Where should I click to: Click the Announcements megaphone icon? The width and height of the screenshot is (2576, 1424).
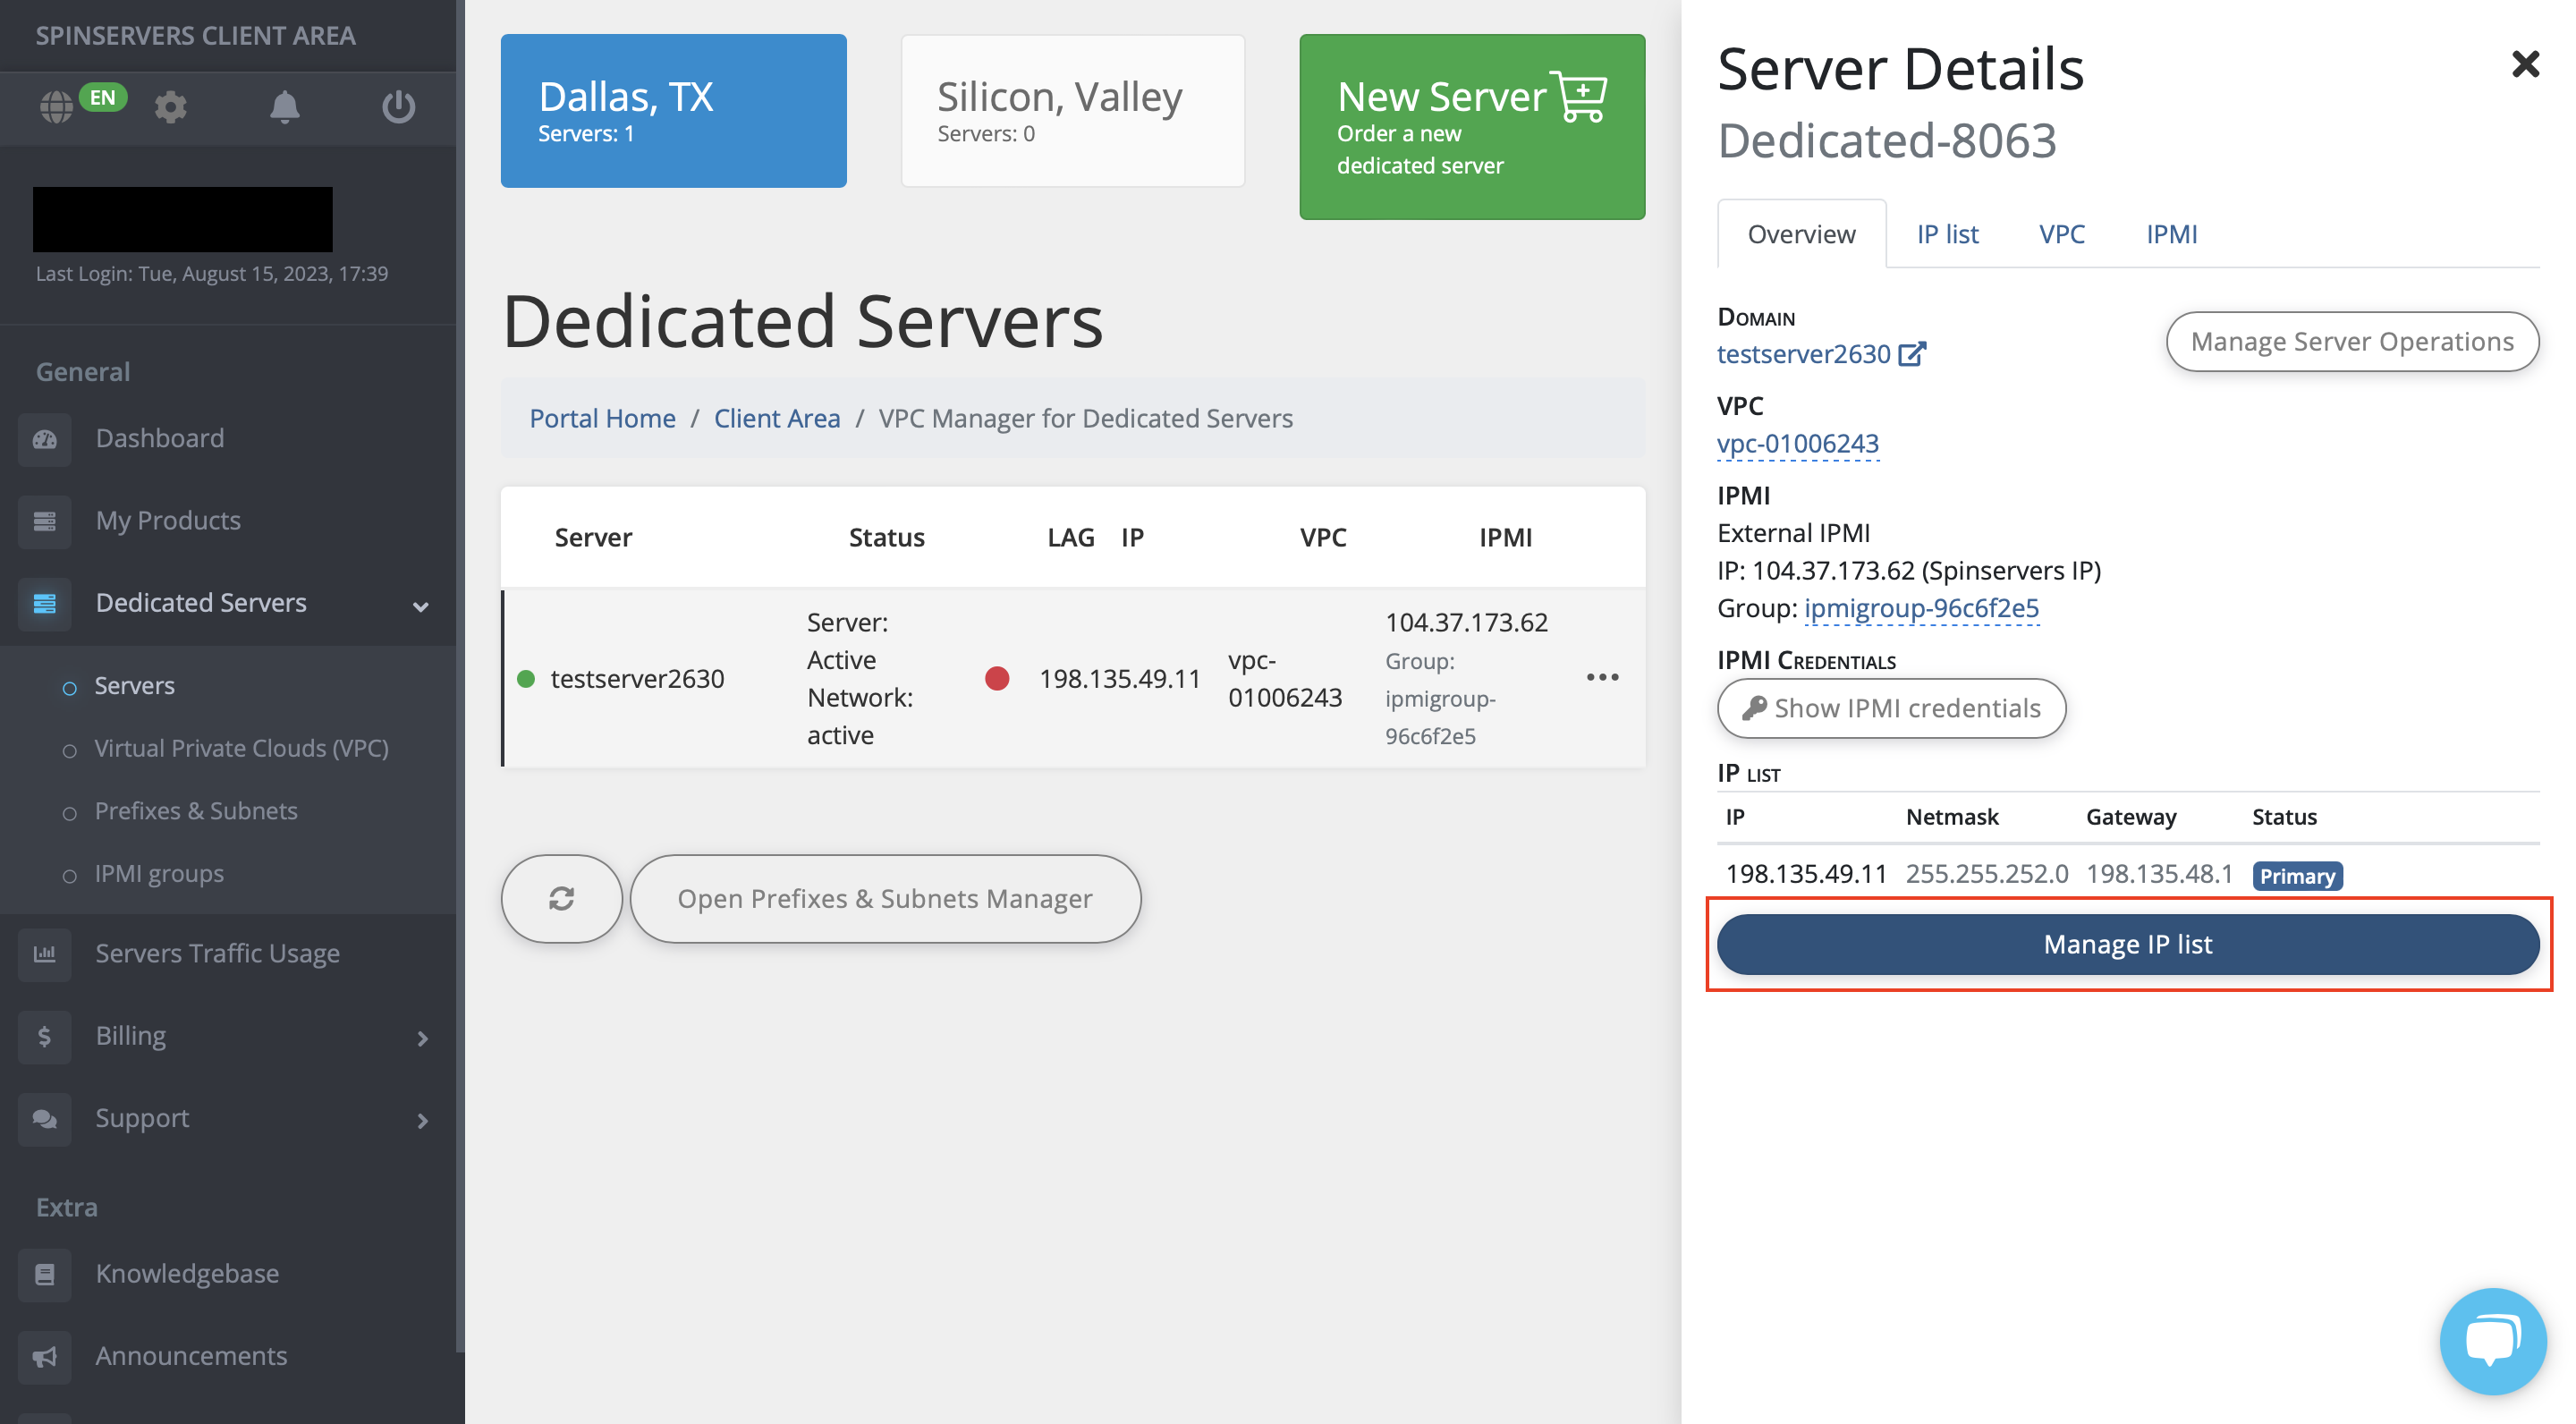click(x=45, y=1356)
